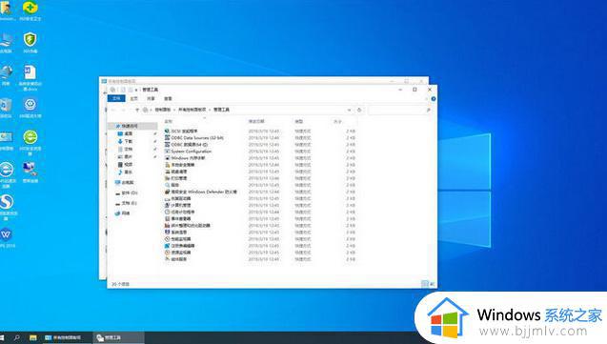
Task: Select 磁盘清理 shortcut
Action: 176,172
